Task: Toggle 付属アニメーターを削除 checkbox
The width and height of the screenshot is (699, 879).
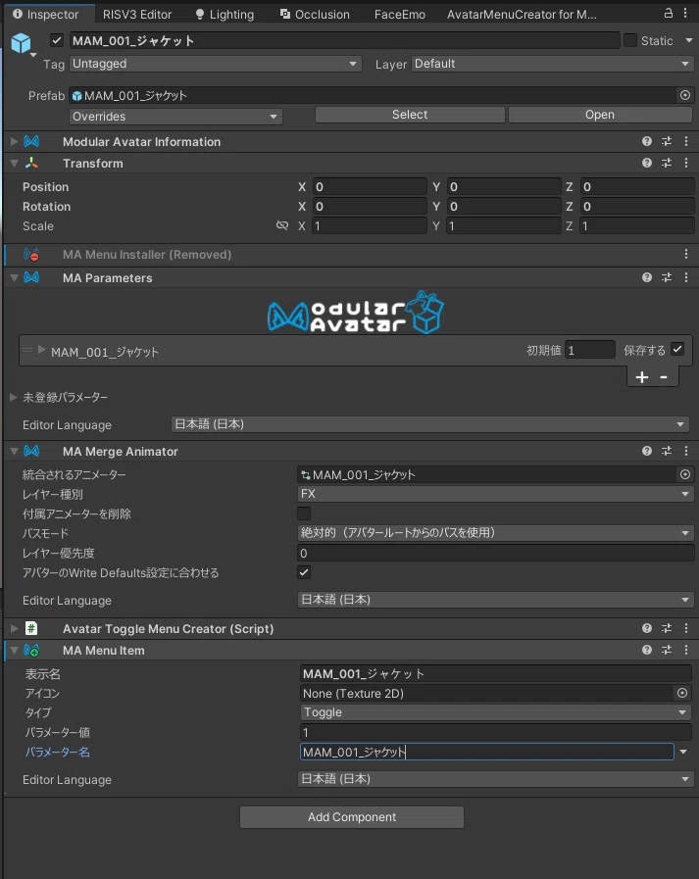Action: tap(304, 513)
